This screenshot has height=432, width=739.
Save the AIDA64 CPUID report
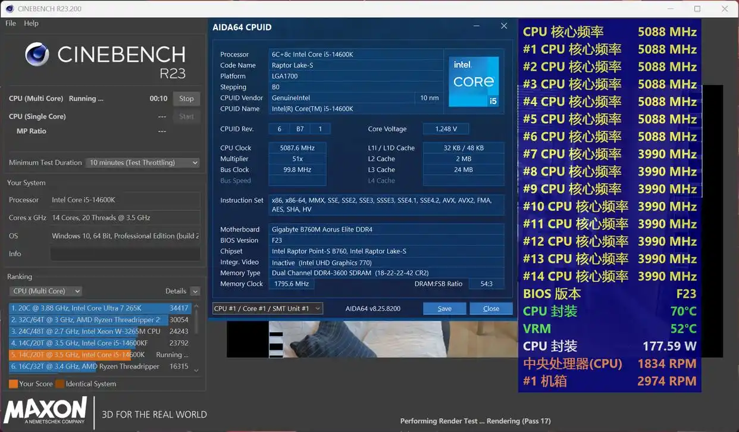[x=444, y=308]
